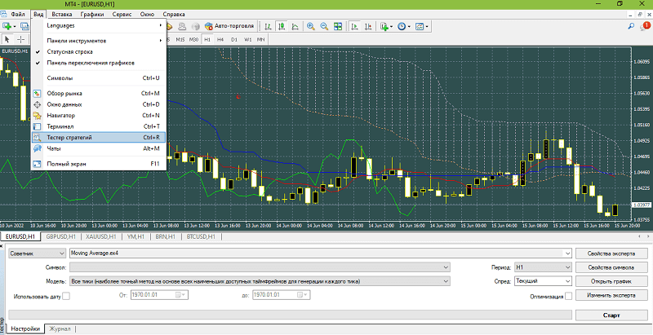This screenshot has width=653, height=335.
Task: Click the Изменить эксперта button
Action: point(611,296)
